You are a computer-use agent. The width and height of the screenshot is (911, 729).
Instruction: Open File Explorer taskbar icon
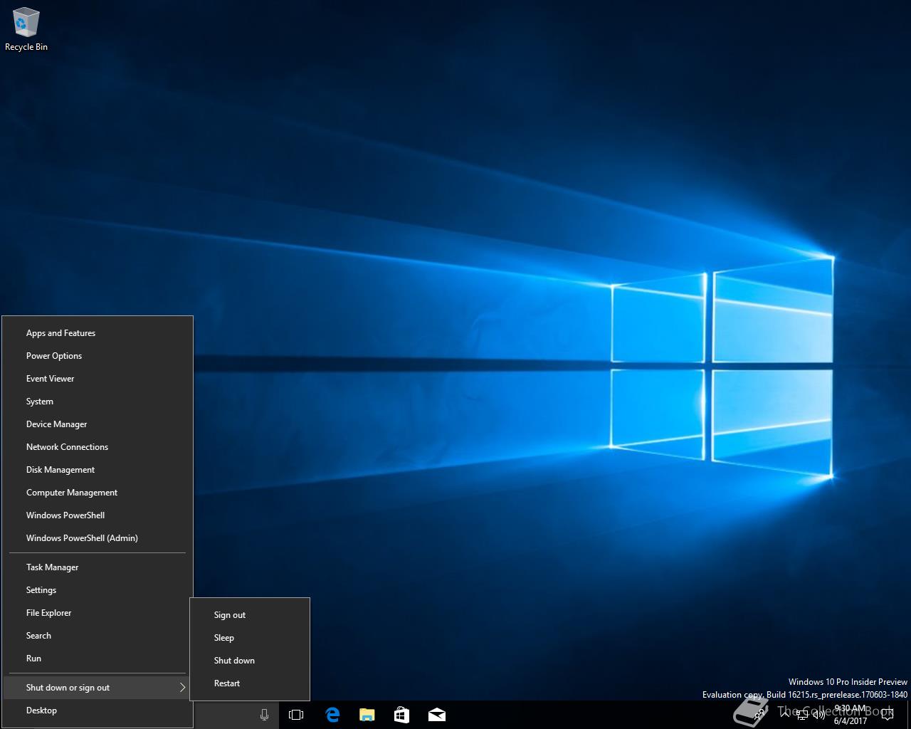point(367,715)
